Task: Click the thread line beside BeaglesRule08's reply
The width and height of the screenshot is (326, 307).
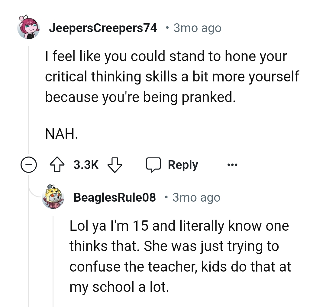Action: [x=53, y=260]
